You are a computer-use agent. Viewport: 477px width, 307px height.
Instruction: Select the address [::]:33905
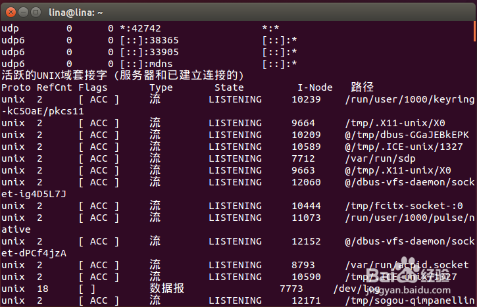tap(149, 52)
